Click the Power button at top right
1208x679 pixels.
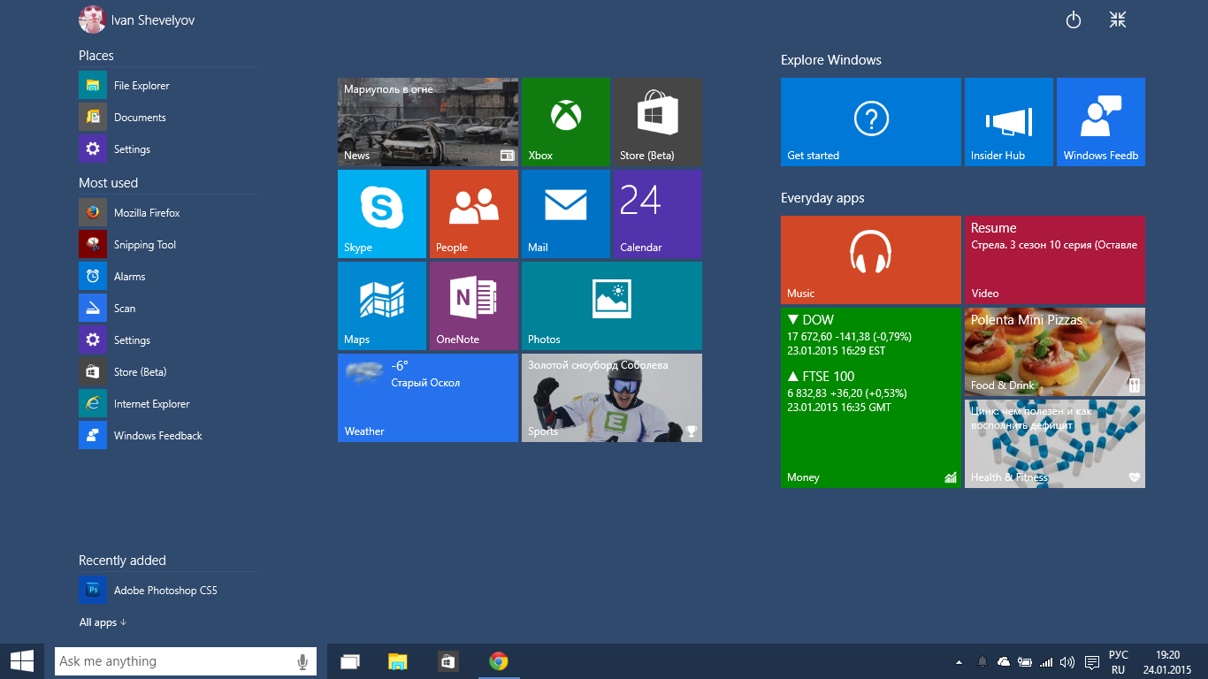pos(1074,19)
